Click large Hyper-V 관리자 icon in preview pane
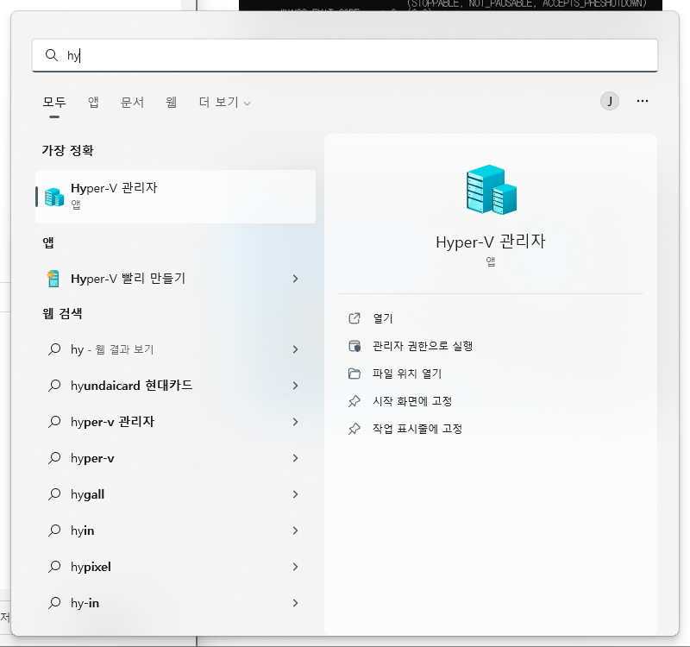This screenshot has width=690, height=647. (491, 190)
